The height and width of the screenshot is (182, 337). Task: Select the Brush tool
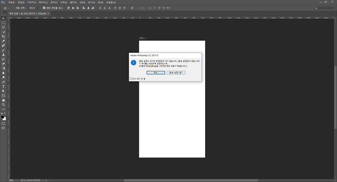click(3, 50)
